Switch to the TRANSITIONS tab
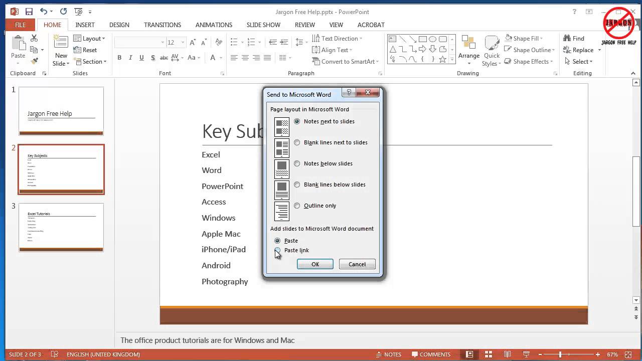This screenshot has width=642, height=361. [x=162, y=25]
